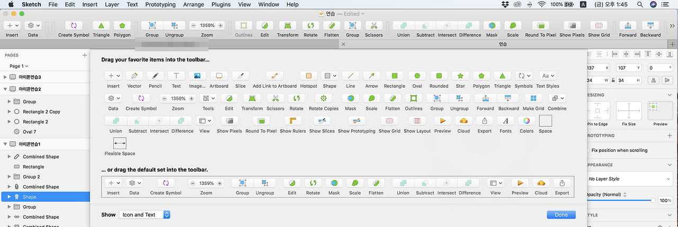The width and height of the screenshot is (678, 227).
Task: Add a new page with the plus button
Action: [x=84, y=55]
